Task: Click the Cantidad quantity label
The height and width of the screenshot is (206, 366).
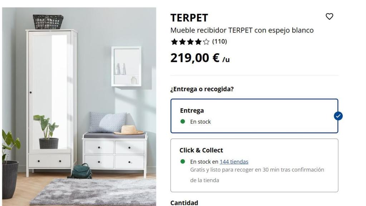Action: coord(183,202)
